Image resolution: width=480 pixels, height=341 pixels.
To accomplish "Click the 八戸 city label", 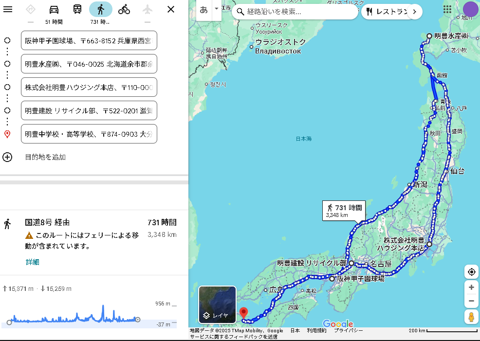I will pos(462,108).
